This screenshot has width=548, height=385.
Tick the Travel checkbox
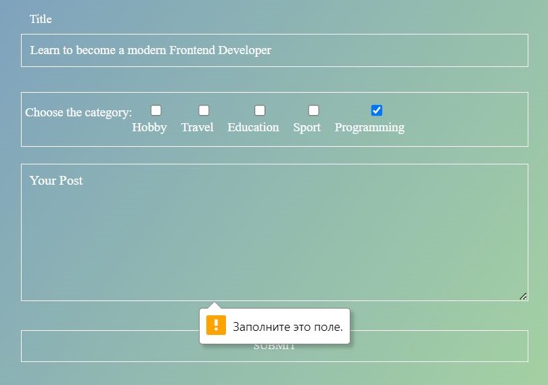coord(204,110)
